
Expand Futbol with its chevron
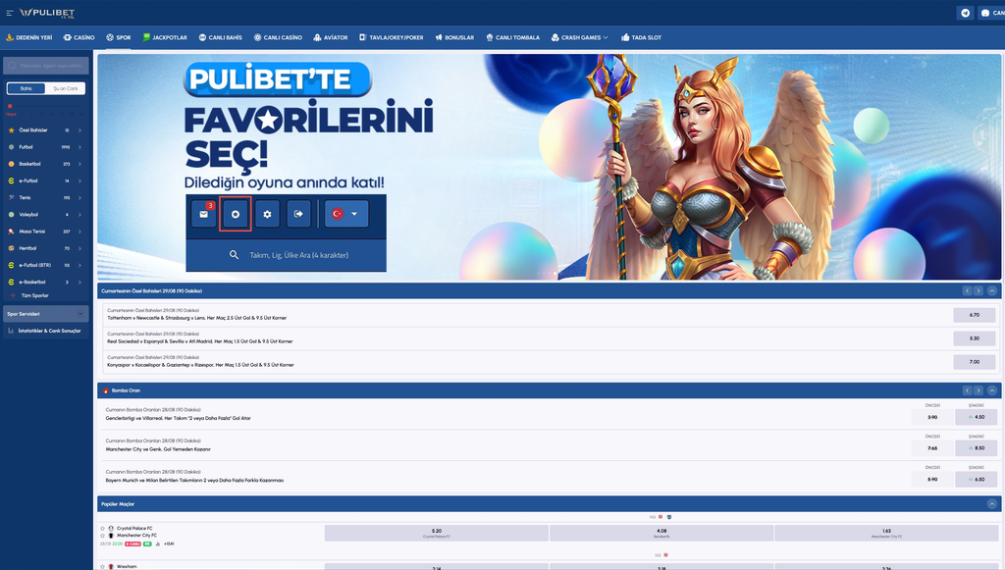(80, 146)
